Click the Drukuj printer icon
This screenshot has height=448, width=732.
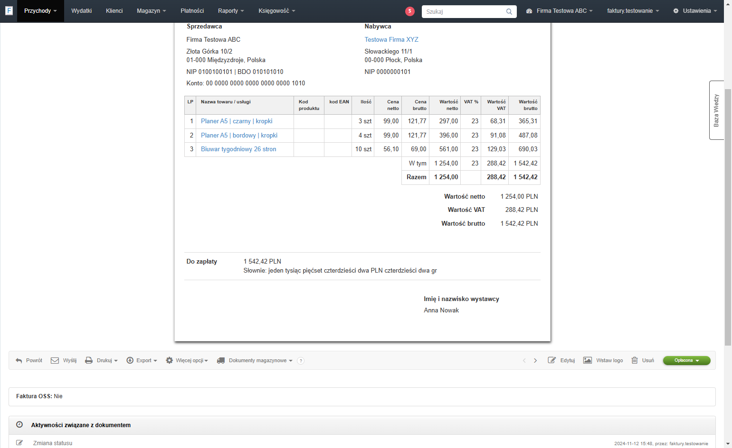point(89,361)
